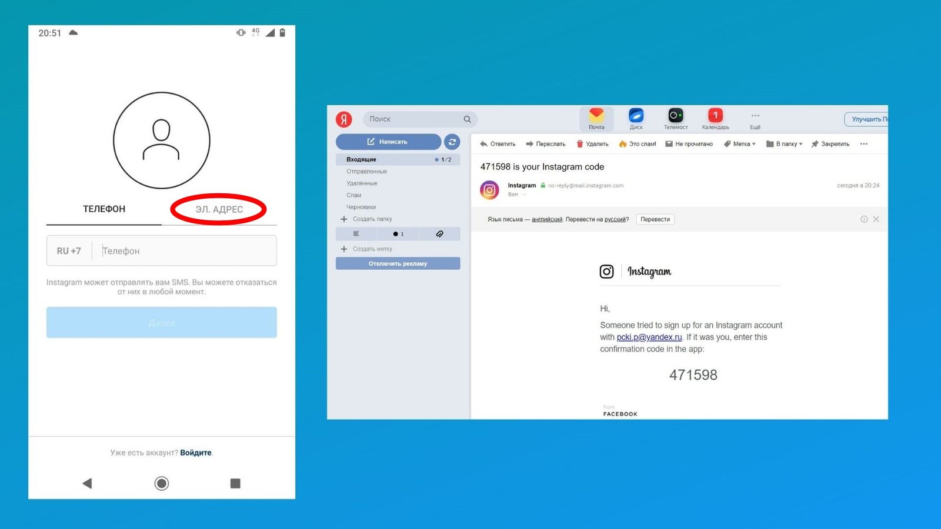Click the английский language link
The width and height of the screenshot is (941, 529).
pos(547,219)
